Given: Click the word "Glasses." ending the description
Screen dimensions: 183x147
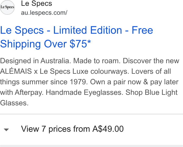Looking at the screenshot, I should [x=14, y=103].
